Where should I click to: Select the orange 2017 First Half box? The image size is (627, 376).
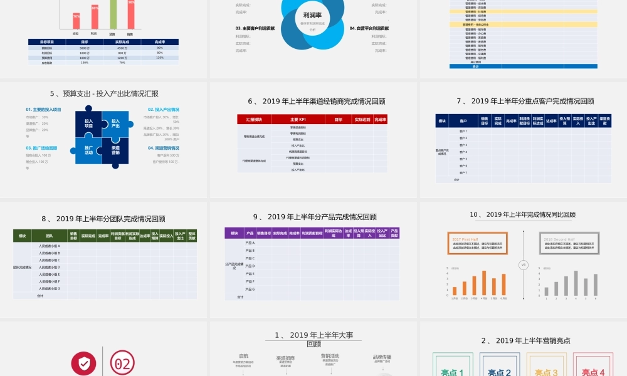pyautogui.click(x=477, y=243)
